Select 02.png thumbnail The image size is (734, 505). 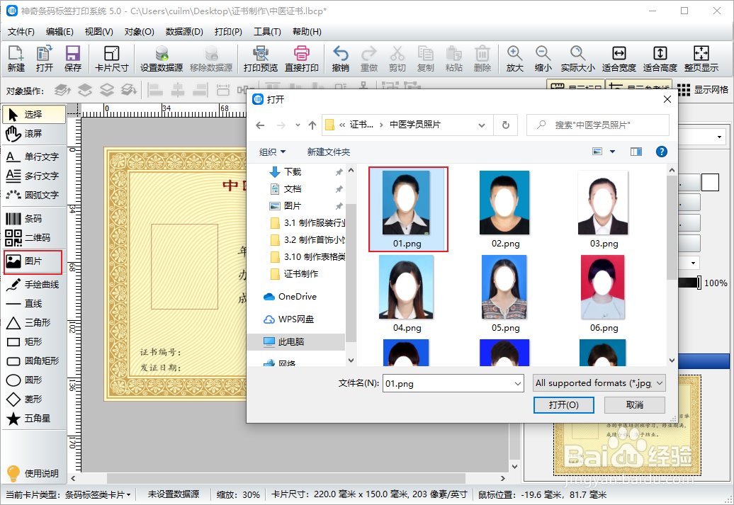point(505,210)
